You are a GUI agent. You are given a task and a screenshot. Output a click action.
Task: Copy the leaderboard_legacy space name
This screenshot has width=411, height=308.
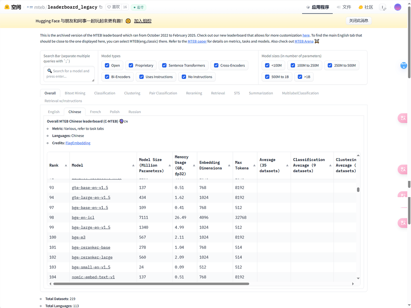[x=101, y=7]
